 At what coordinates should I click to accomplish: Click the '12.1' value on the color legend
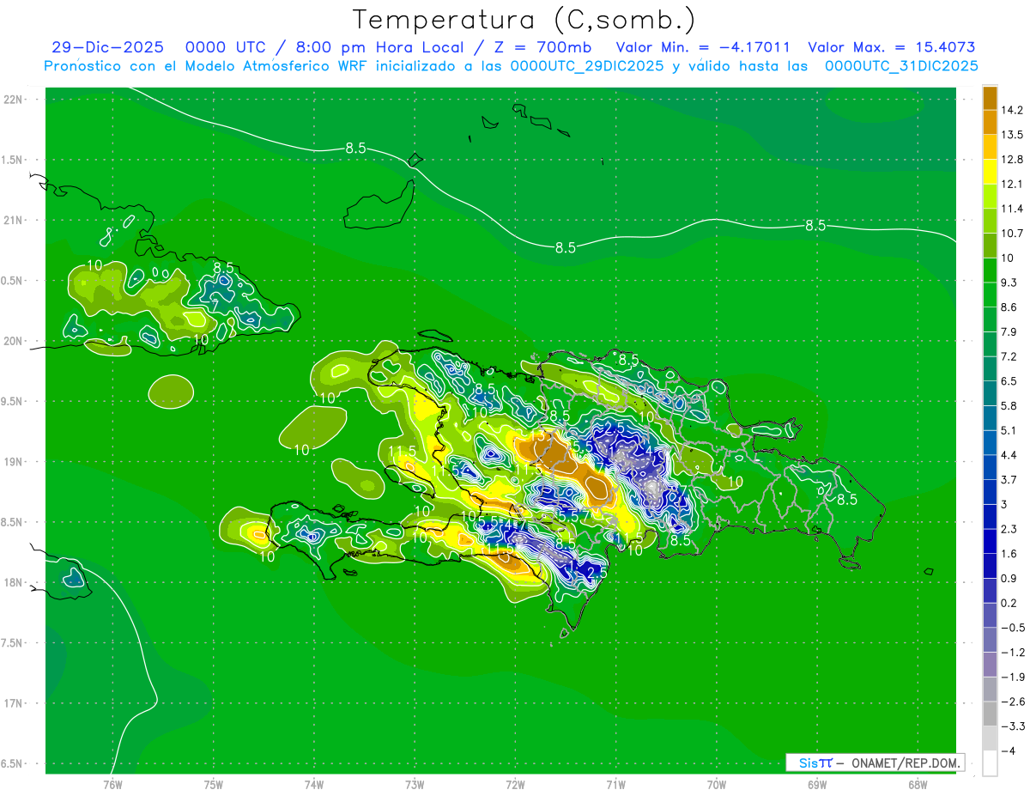tap(1013, 184)
